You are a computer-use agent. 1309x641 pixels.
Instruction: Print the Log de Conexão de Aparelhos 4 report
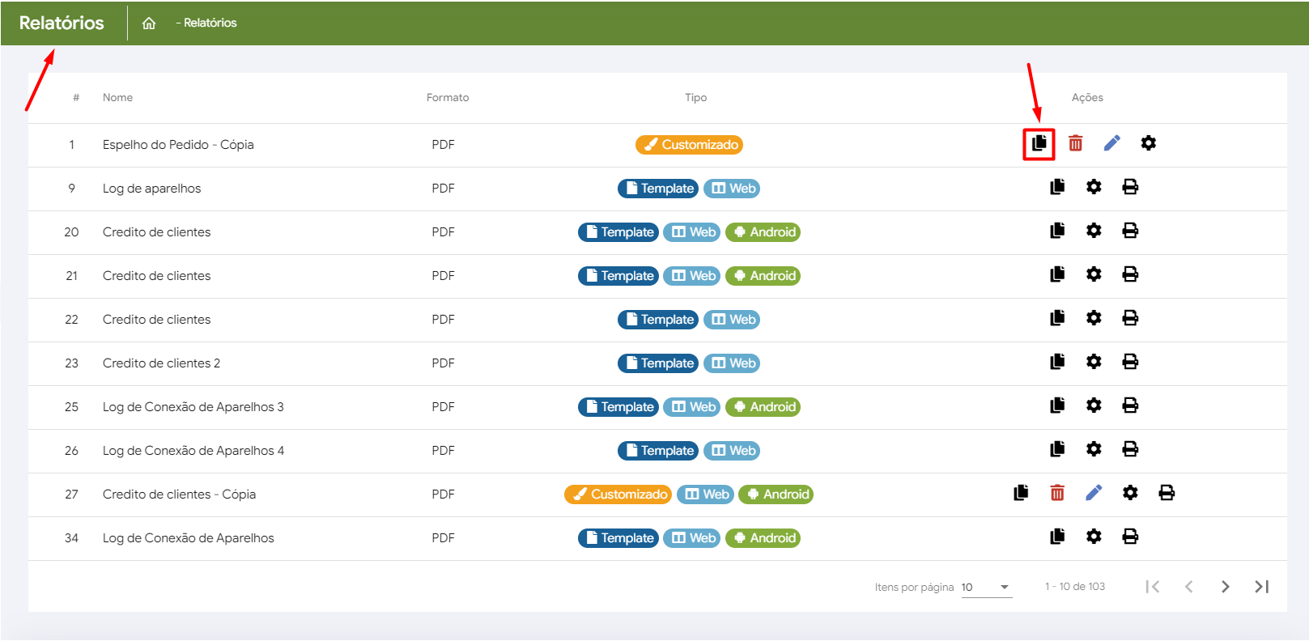1130,450
